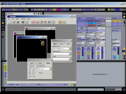
Task: Click the topmost round icon on Ableton's left sidebar
Action: pos(3,14)
